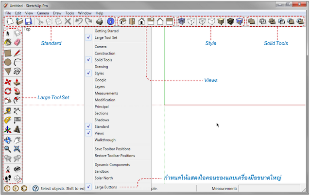This screenshot has height=196, width=311.
Task: Open the Window menu
Action: pyautogui.click(x=85, y=13)
